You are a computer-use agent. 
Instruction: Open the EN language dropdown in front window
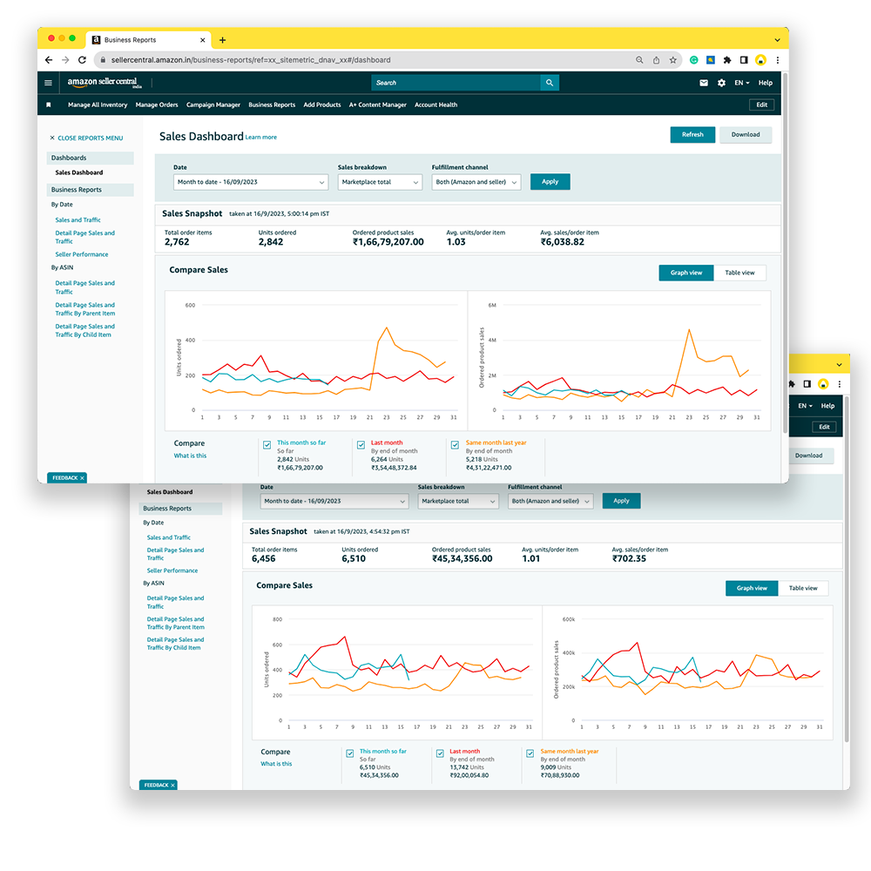741,83
